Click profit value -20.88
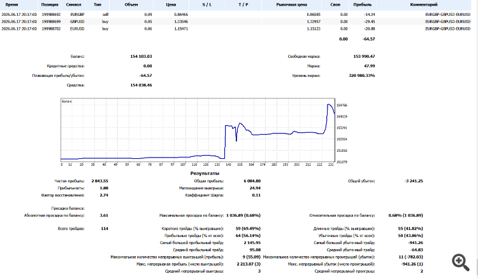Screen dimensions: 478x279 pyautogui.click(x=370, y=29)
